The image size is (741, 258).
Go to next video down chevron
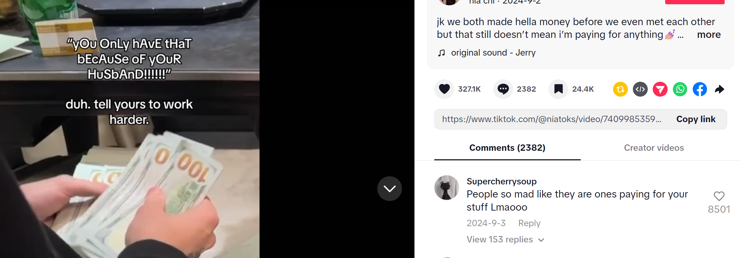[390, 189]
